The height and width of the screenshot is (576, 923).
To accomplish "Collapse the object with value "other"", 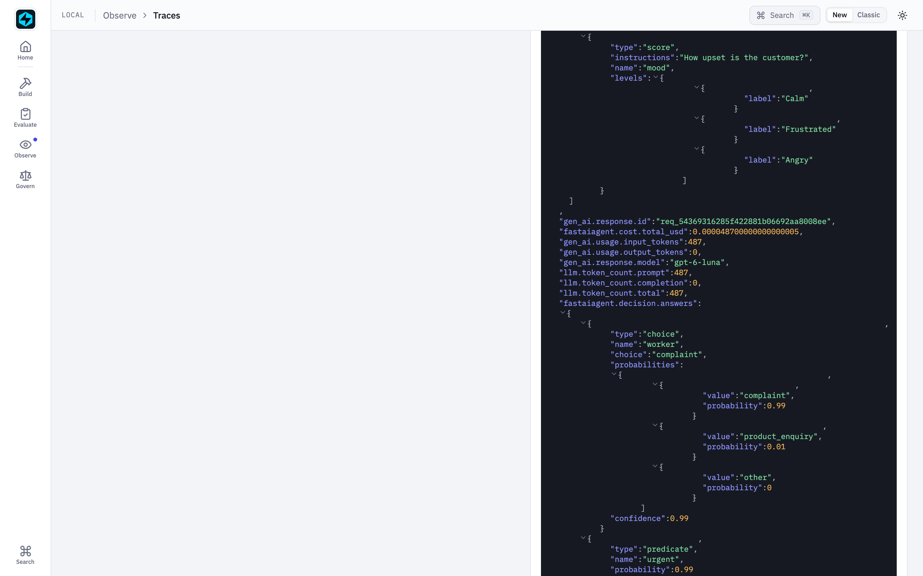I will [x=655, y=466].
